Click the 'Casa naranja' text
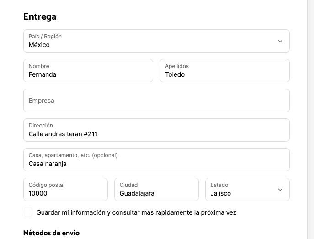 (48, 164)
